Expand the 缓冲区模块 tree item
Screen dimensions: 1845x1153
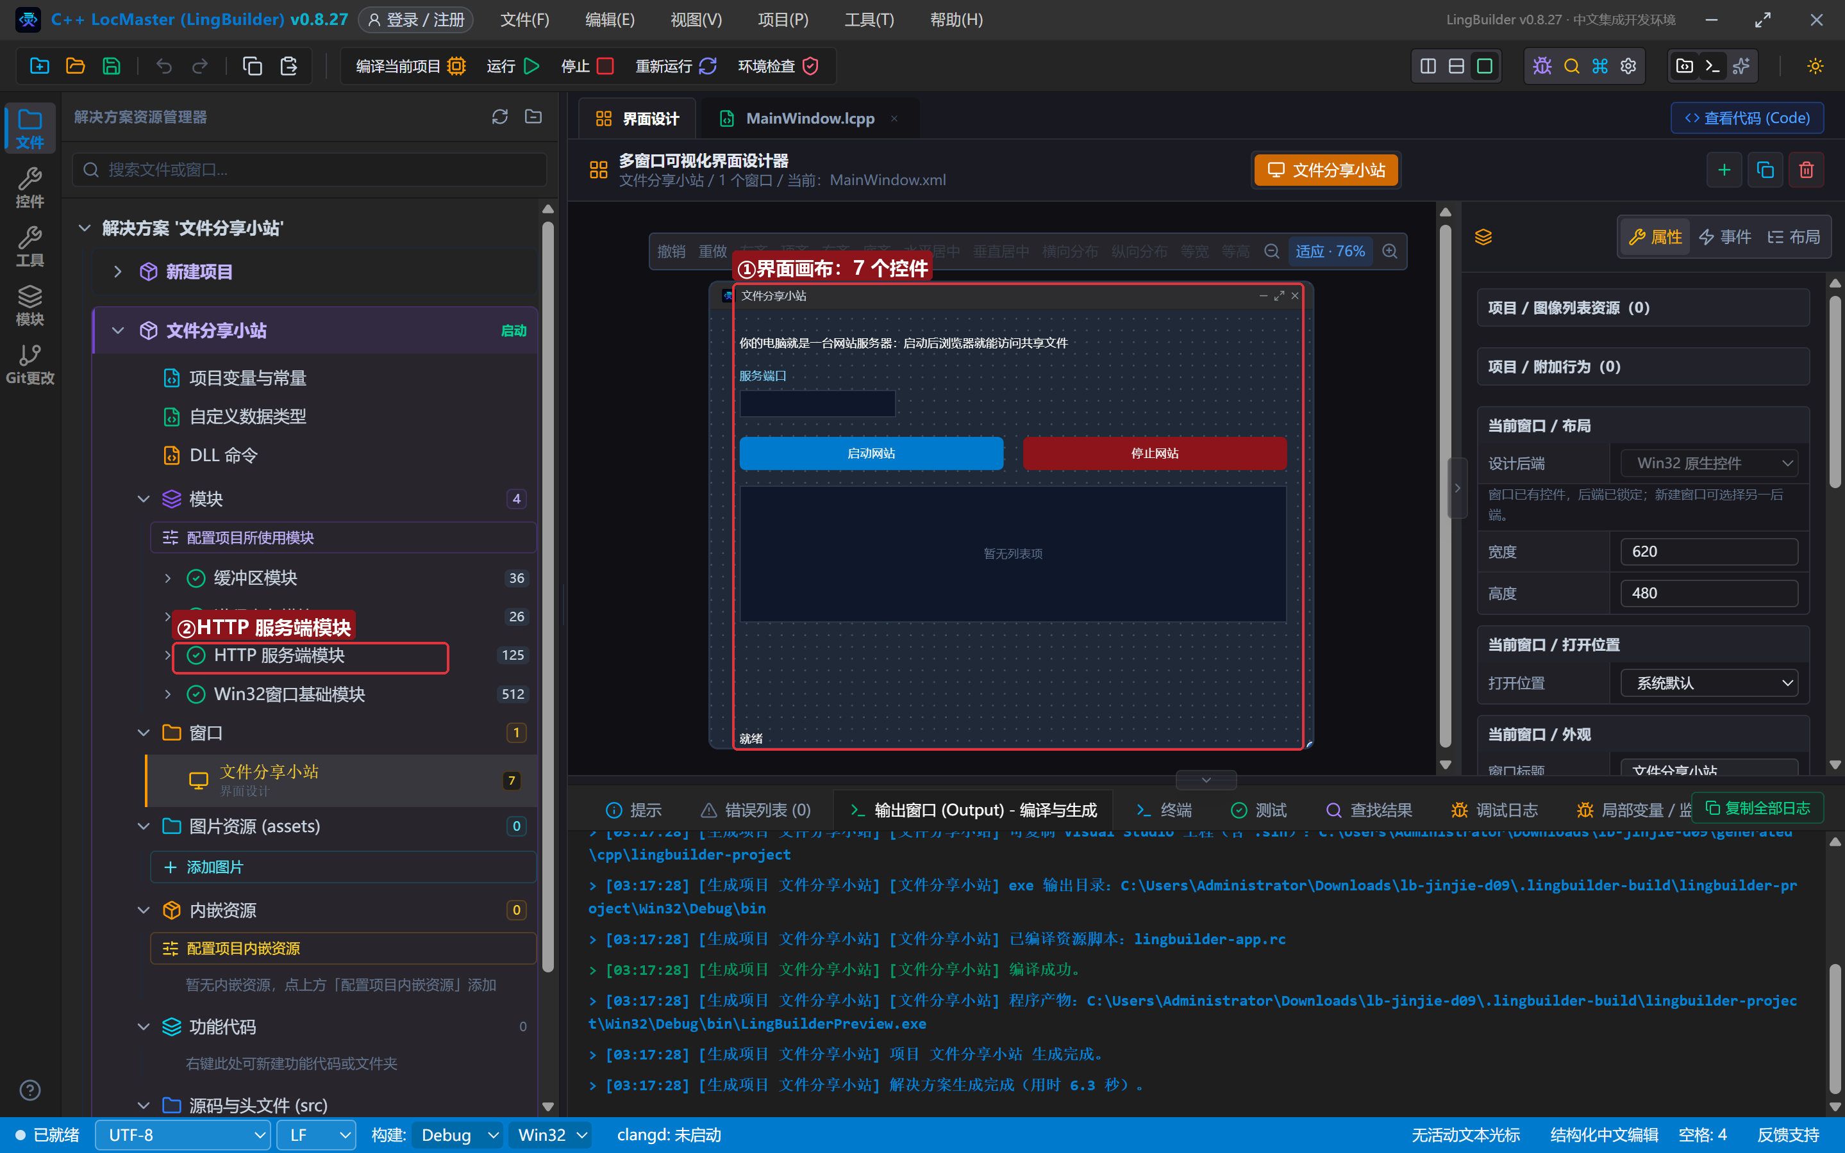[168, 578]
